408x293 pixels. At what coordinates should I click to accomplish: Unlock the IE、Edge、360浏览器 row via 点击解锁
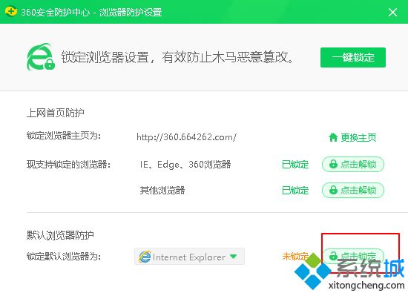pos(353,164)
